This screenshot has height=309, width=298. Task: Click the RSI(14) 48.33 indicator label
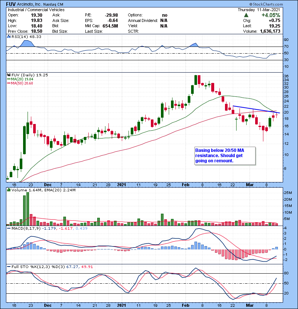pos(26,36)
